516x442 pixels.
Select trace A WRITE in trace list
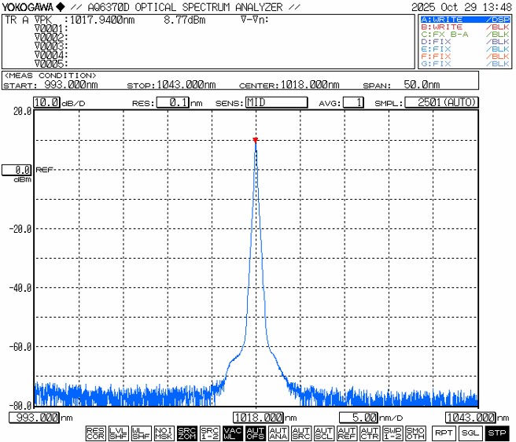(463, 19)
